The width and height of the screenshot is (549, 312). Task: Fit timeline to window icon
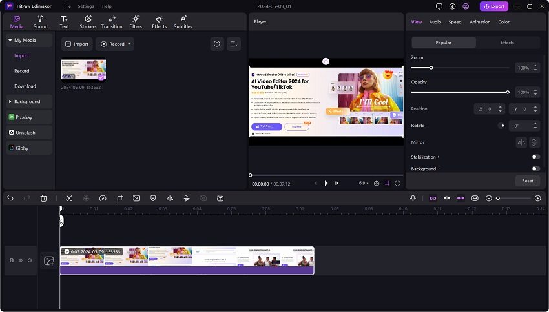pos(475,199)
